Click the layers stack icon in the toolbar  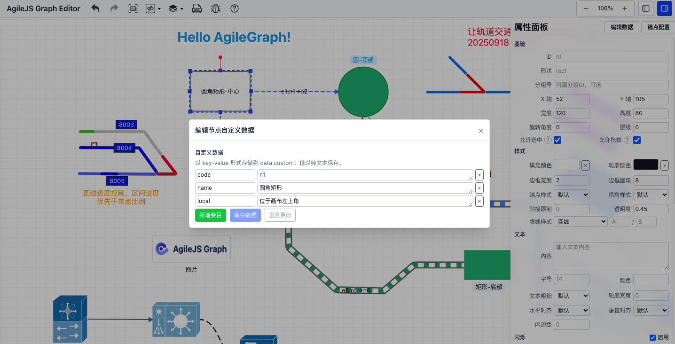coord(173,8)
